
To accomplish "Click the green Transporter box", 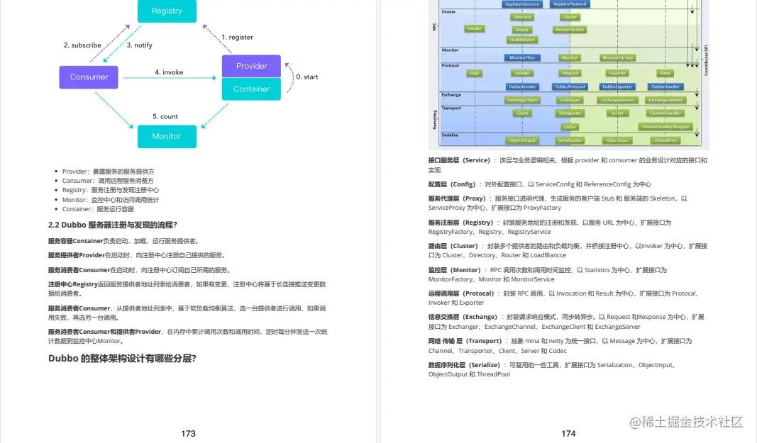I will click(570, 113).
